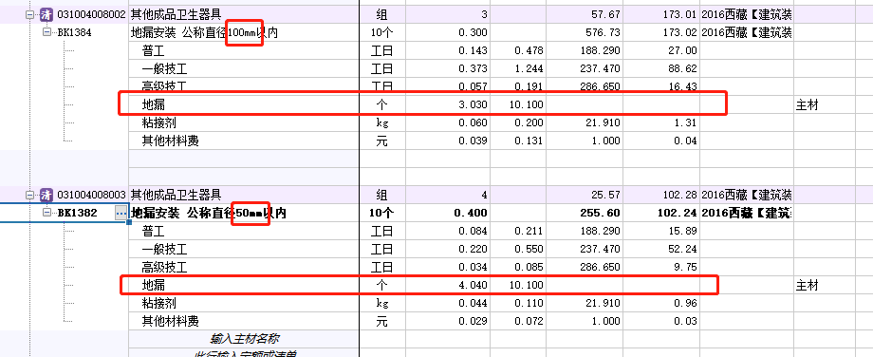Select quota code BK1384
The image size is (873, 357).
pos(75,33)
